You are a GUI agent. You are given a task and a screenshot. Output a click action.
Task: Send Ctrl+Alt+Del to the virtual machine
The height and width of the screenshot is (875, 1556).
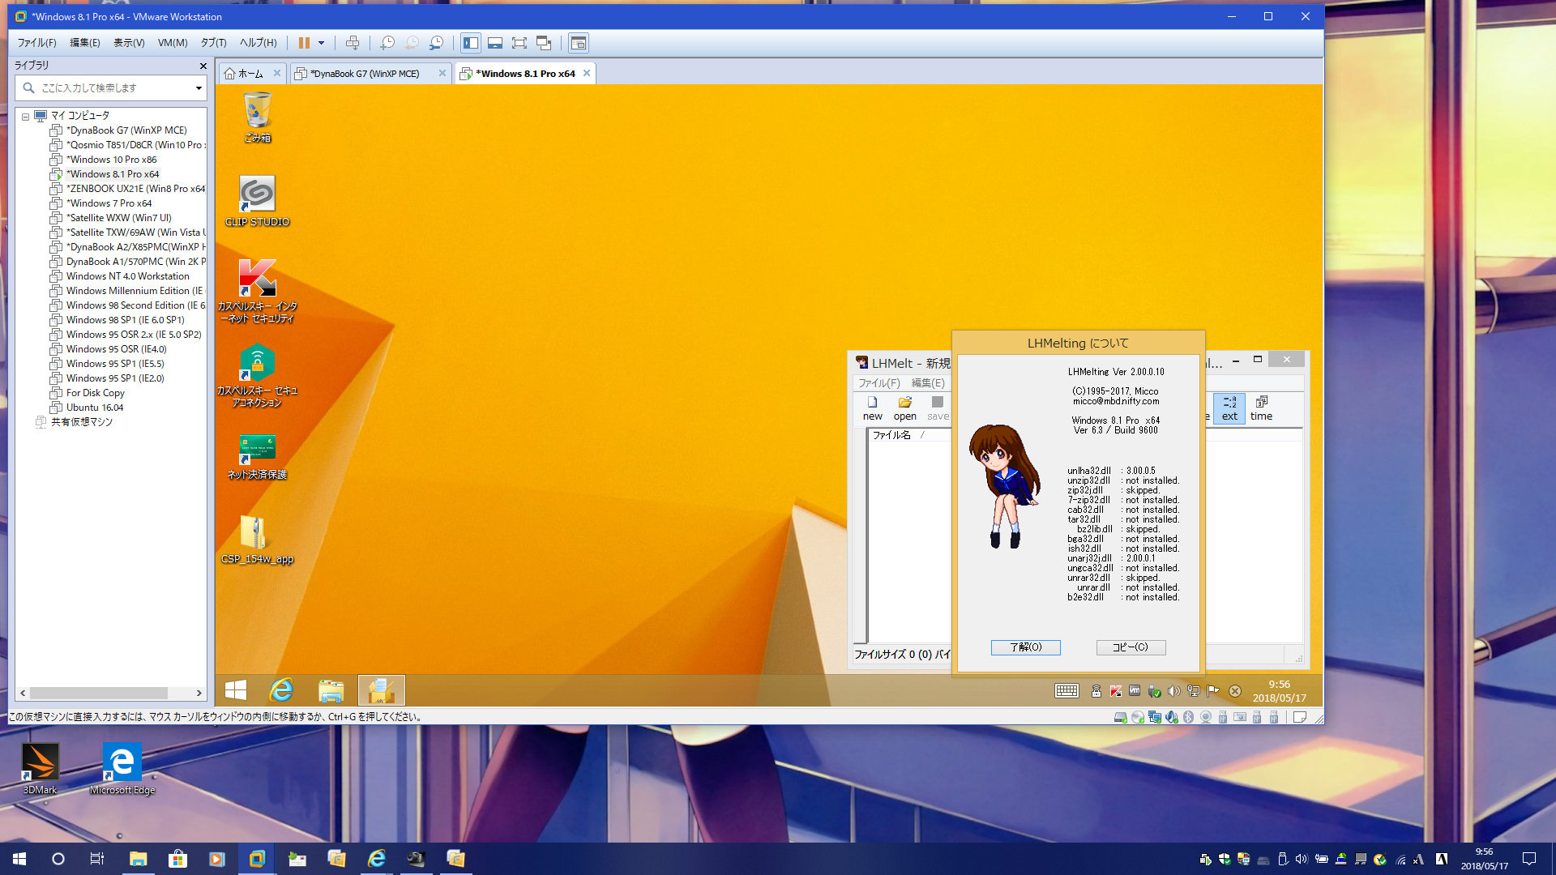point(353,43)
